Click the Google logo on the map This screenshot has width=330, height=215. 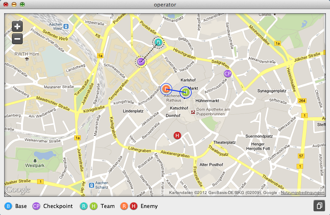pos(18,190)
